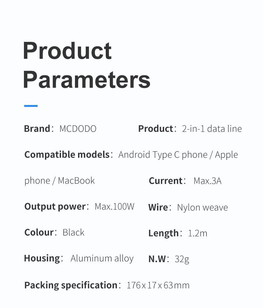The height and width of the screenshot is (308, 263).
Task: Select the Product label
Action: point(155,129)
